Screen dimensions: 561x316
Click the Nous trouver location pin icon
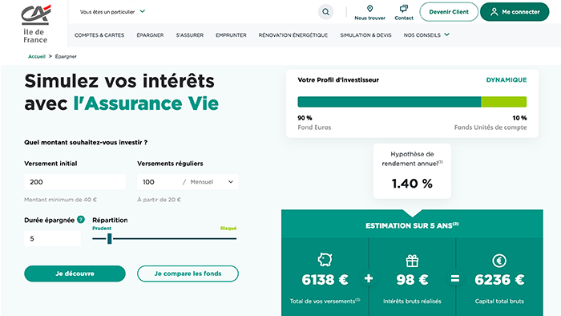[x=369, y=9]
